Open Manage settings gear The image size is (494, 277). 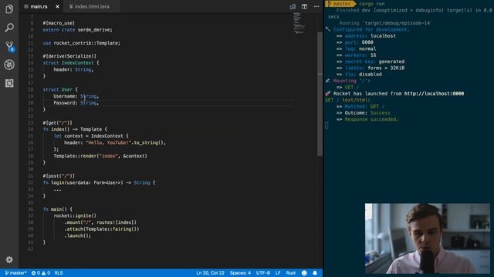point(9,260)
